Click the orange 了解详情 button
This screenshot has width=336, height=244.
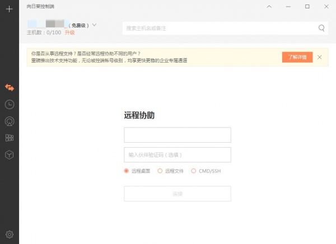[x=297, y=57]
